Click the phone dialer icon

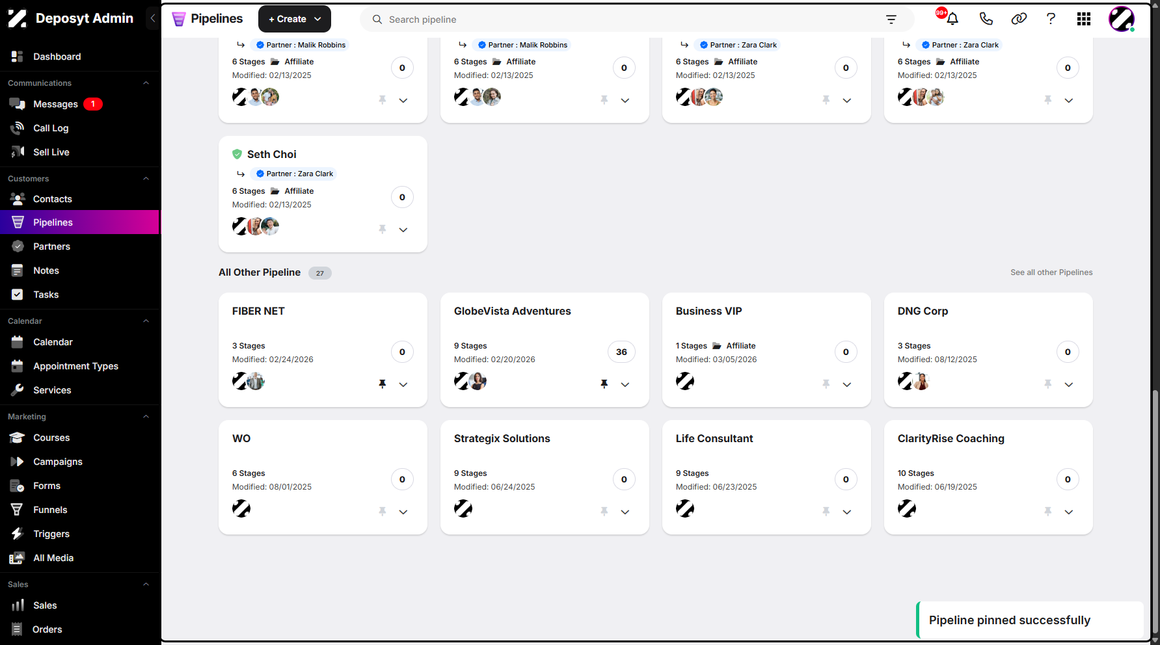coord(986,19)
